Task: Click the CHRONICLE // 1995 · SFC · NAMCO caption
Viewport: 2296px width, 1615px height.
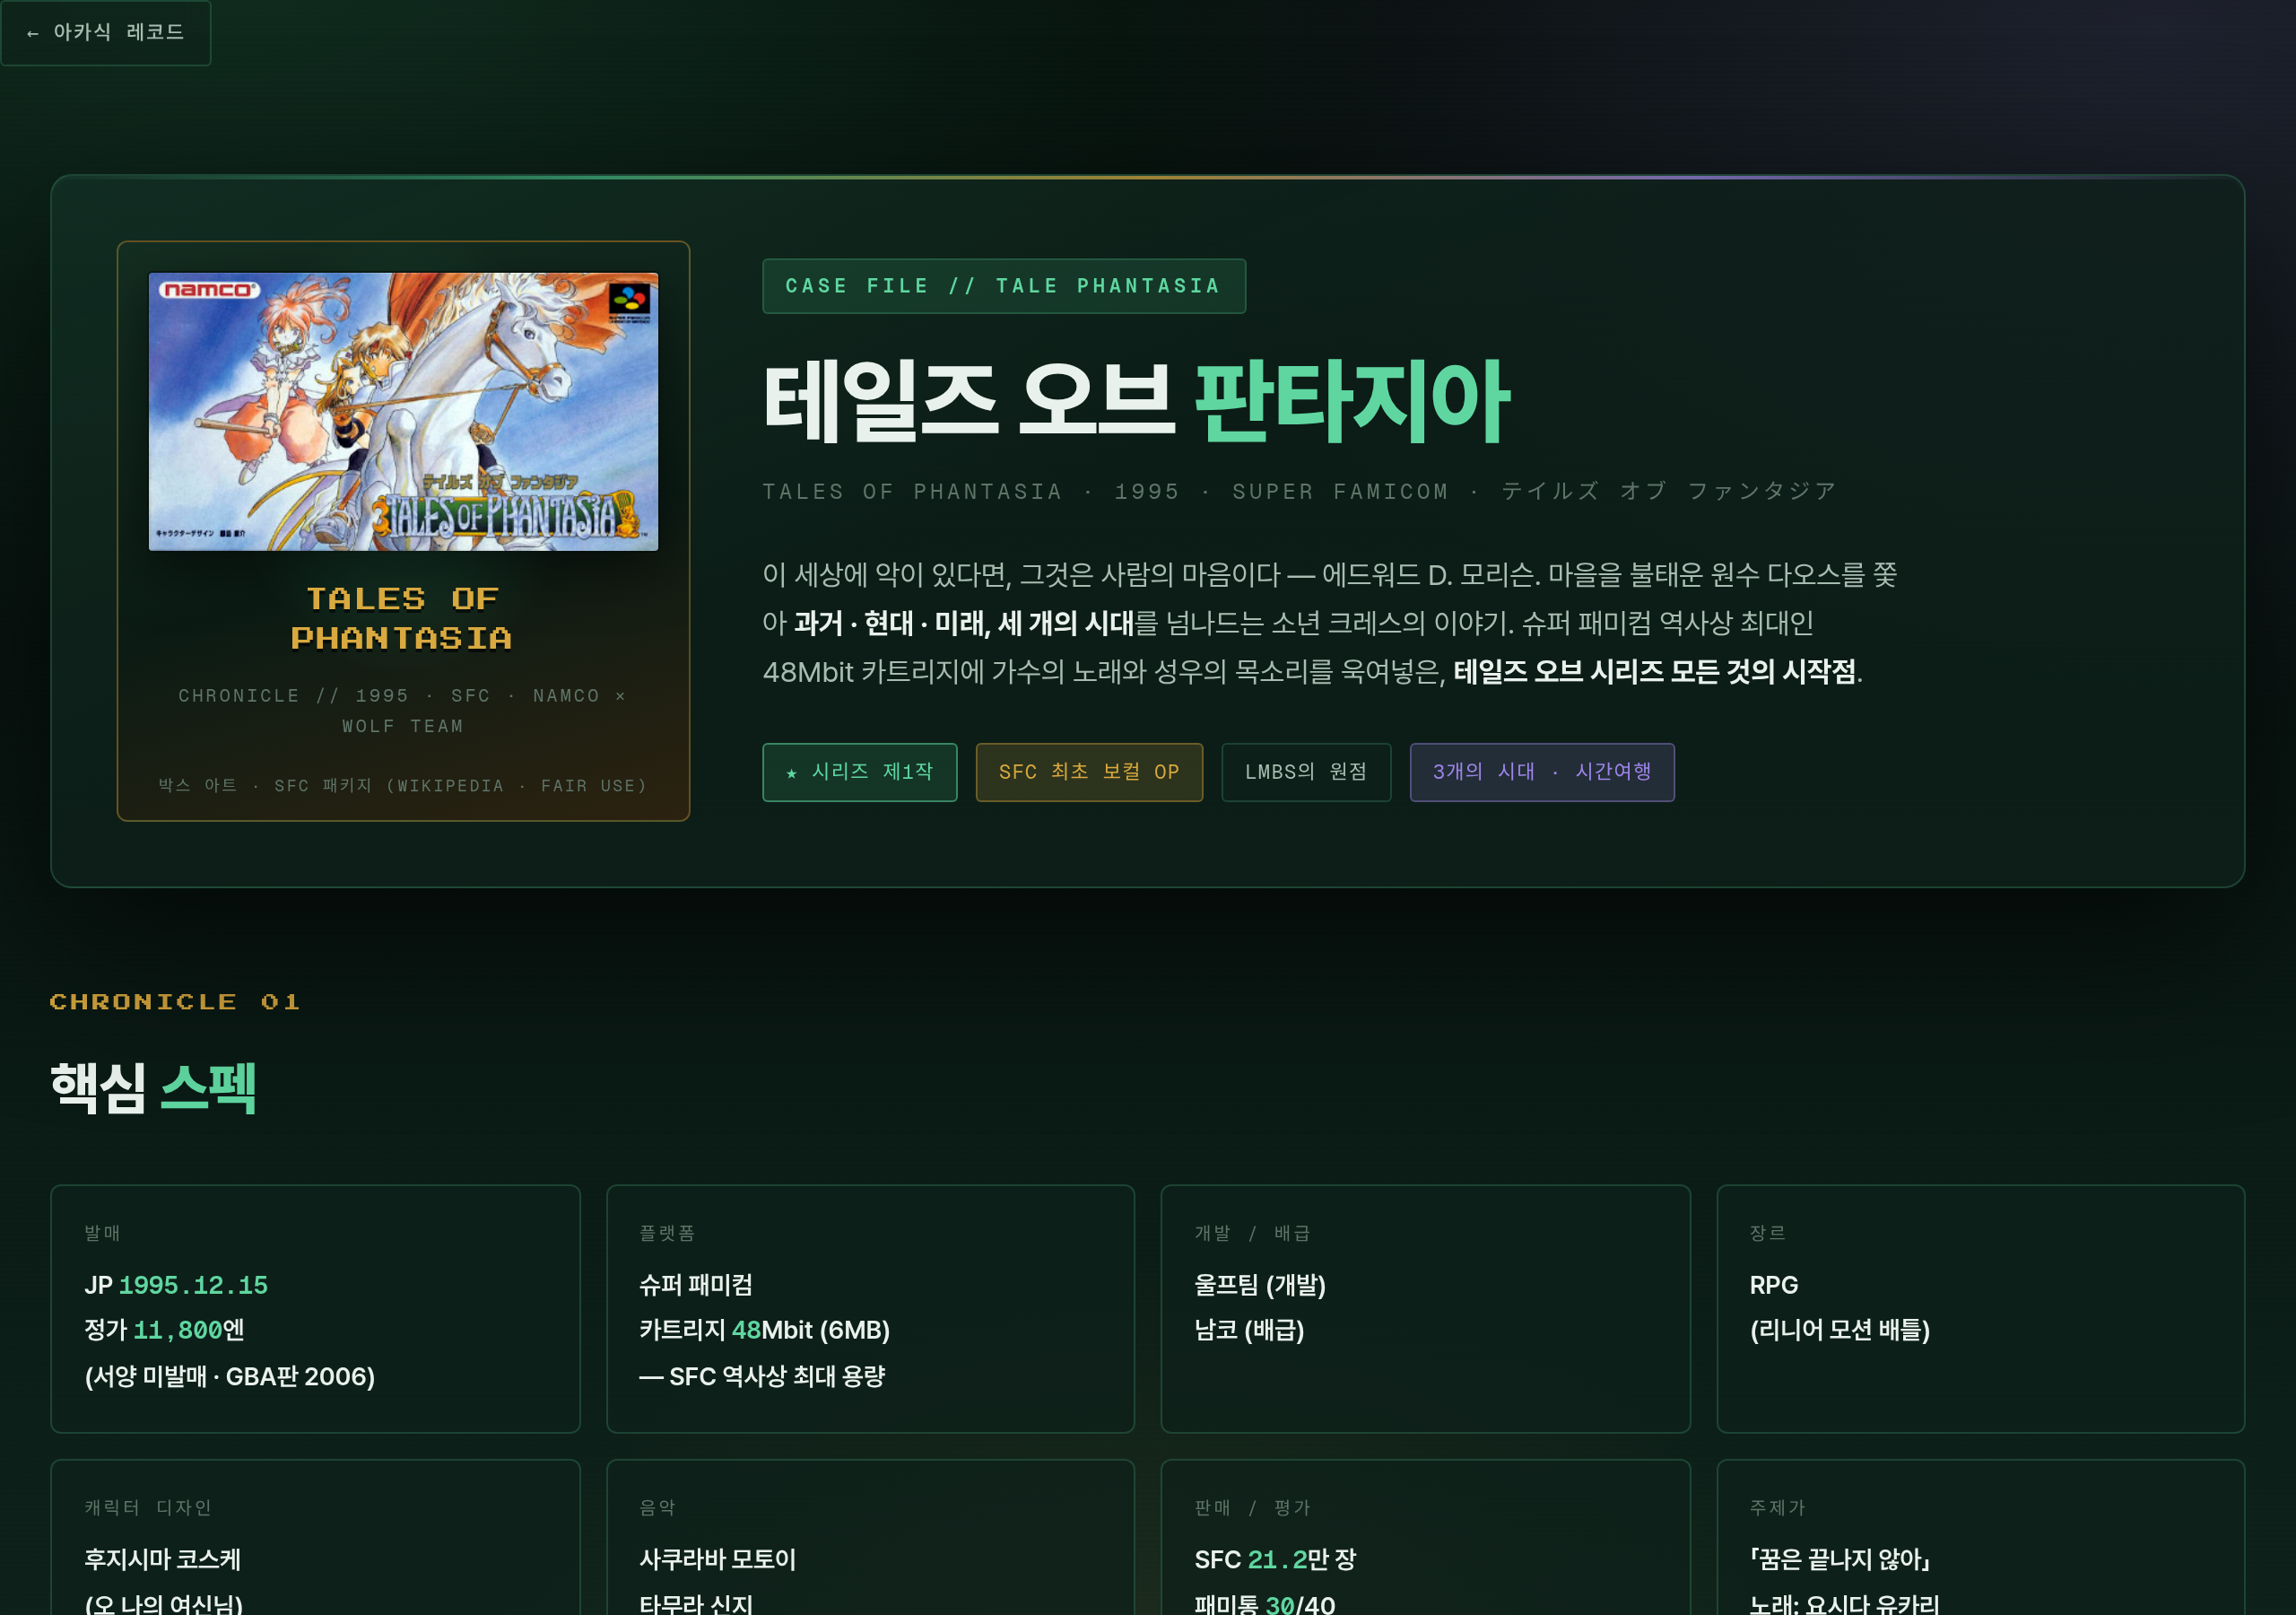Action: click(403, 711)
